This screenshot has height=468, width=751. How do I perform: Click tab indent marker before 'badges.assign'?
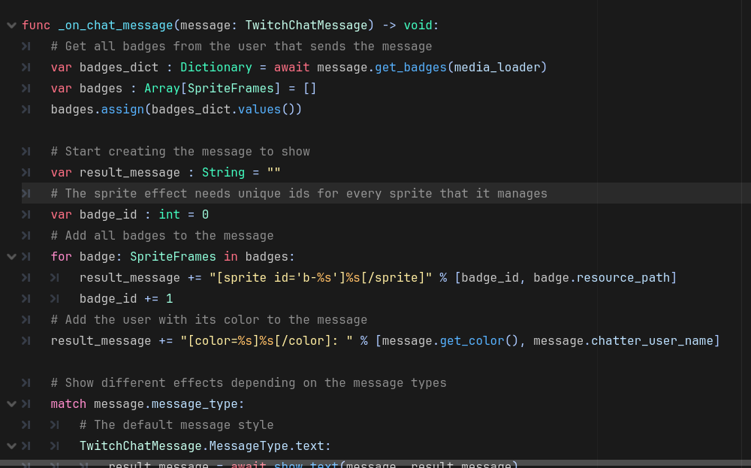point(26,110)
